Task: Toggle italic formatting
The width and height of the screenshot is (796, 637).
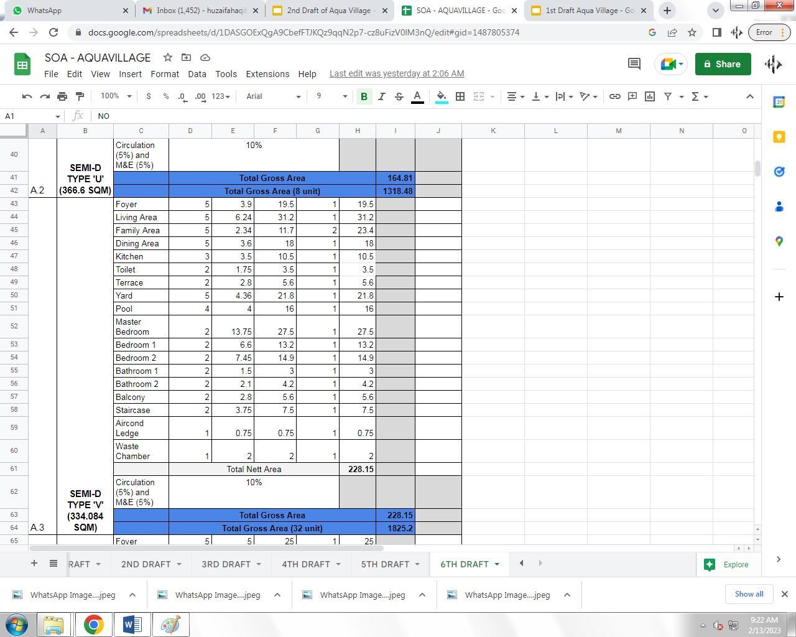Action: tap(381, 96)
